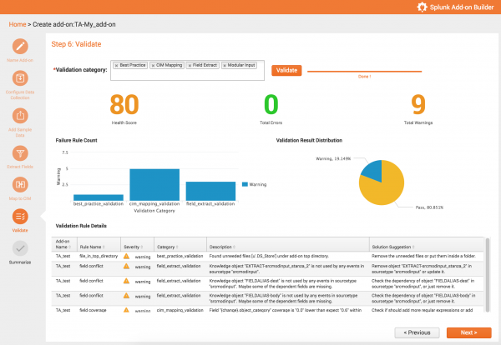501x345 pixels.
Task: Click the warning icon in the FIELDALIAS-body row
Action: (127, 296)
